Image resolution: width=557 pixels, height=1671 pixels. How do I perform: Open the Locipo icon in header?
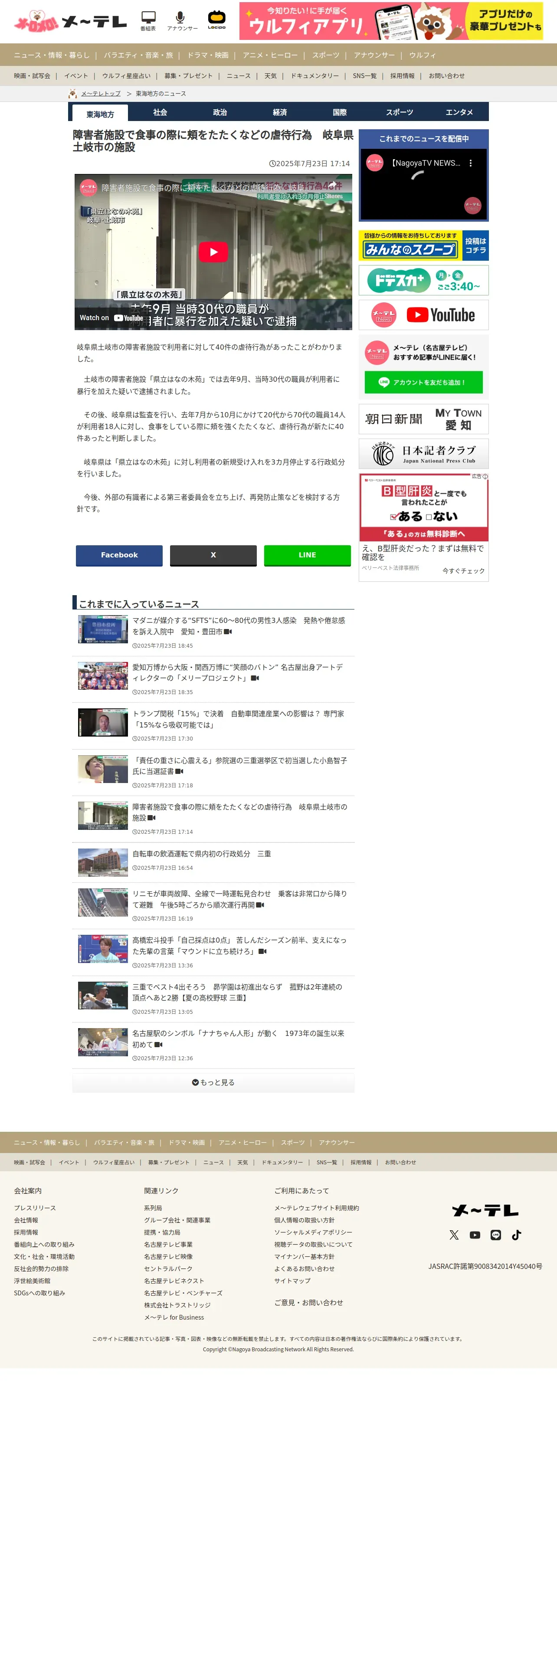(x=216, y=20)
